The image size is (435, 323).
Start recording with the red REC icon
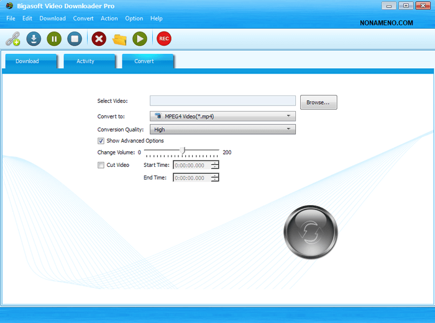(x=164, y=39)
